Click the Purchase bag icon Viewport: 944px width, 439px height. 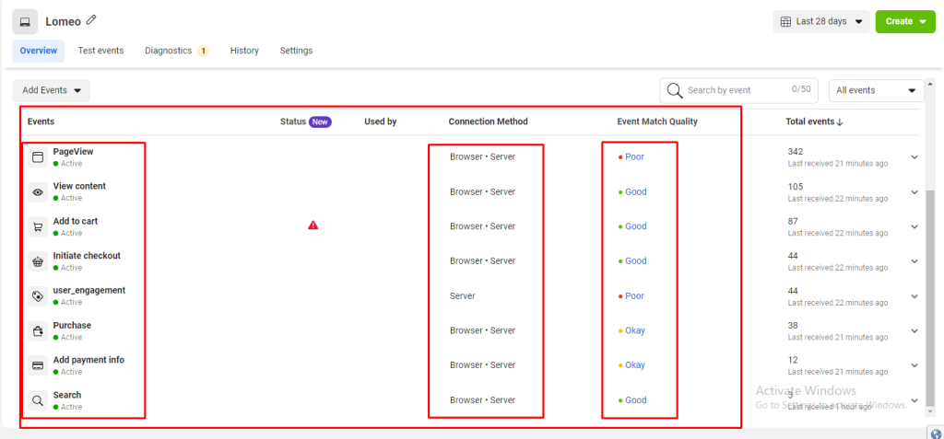point(38,331)
